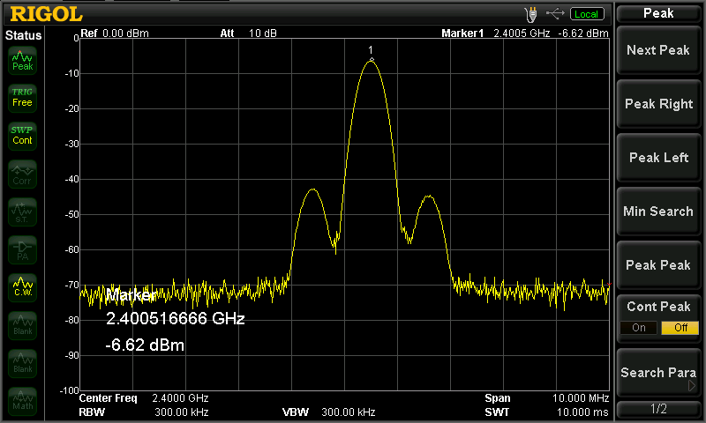The width and height of the screenshot is (706, 423).
Task: Select the Math trace status icon
Action: (x=23, y=400)
